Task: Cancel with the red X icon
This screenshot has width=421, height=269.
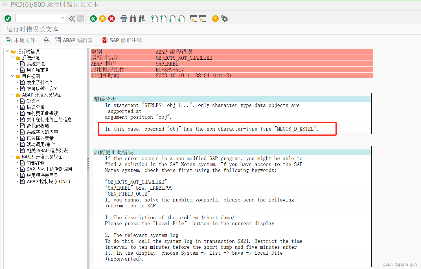Action: [111, 19]
